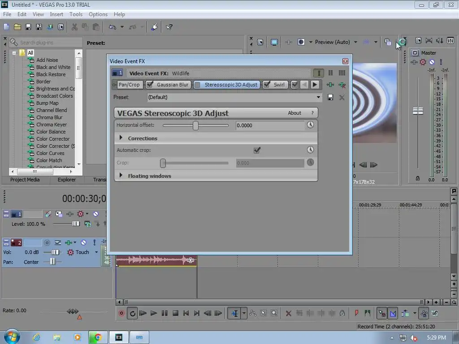The image size is (459, 344).
Task: Open the Touch automation mode dropdown
Action: [x=96, y=252]
